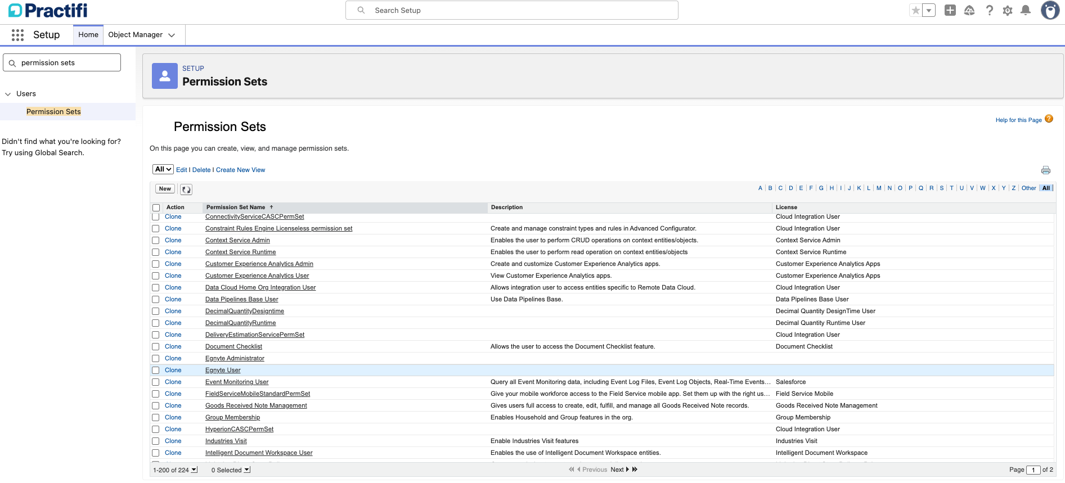Click the Edit view link
The height and width of the screenshot is (483, 1065).
pos(182,170)
